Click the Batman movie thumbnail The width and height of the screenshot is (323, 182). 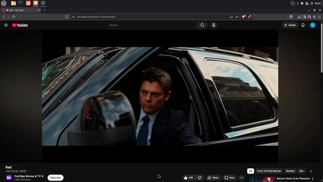[x=262, y=179]
